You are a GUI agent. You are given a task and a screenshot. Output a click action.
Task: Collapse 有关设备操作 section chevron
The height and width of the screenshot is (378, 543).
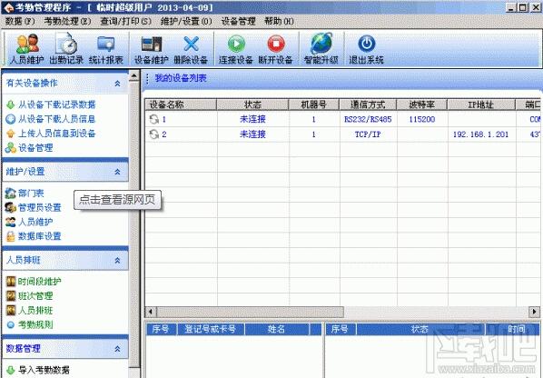[117, 84]
